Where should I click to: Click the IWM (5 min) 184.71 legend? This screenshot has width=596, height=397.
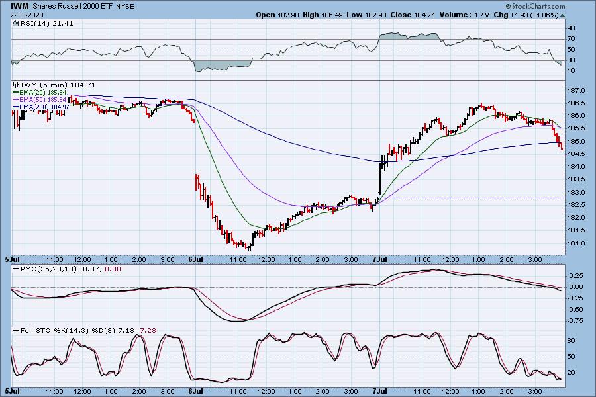(58, 85)
